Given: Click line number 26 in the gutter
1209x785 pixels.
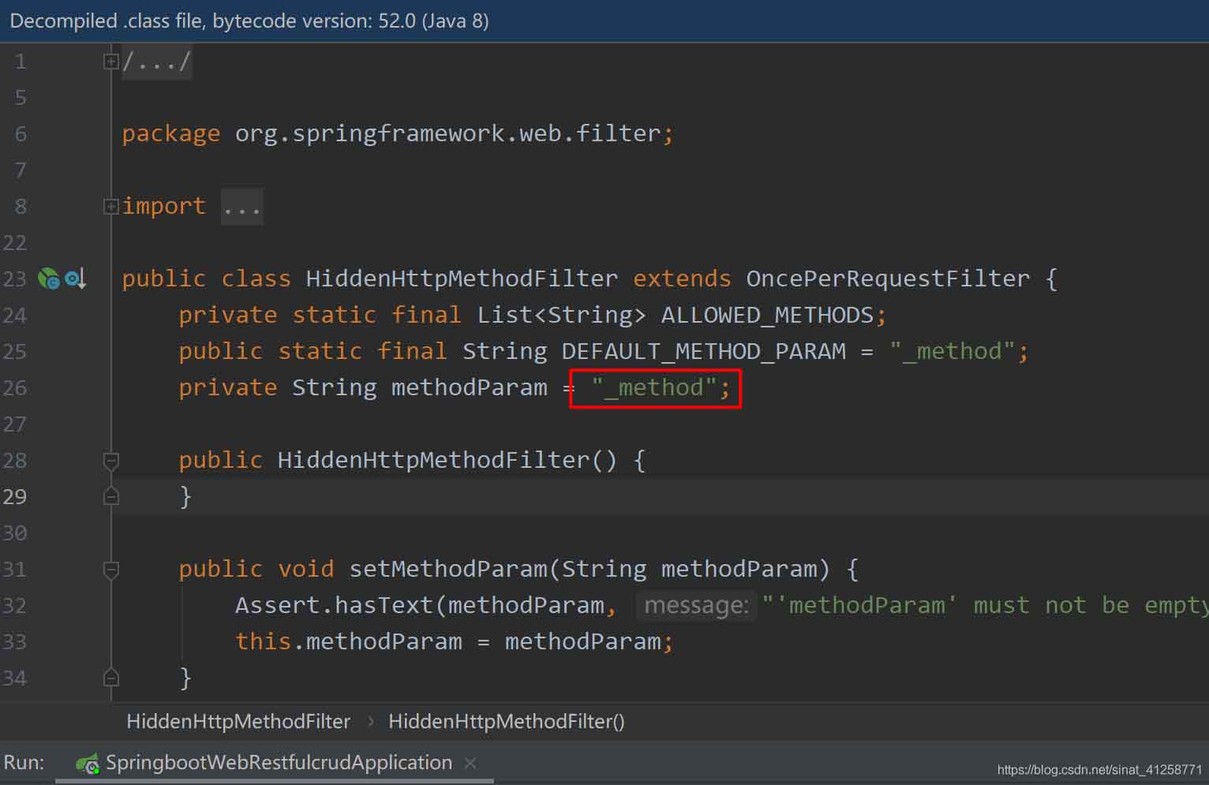Looking at the screenshot, I should pos(15,388).
